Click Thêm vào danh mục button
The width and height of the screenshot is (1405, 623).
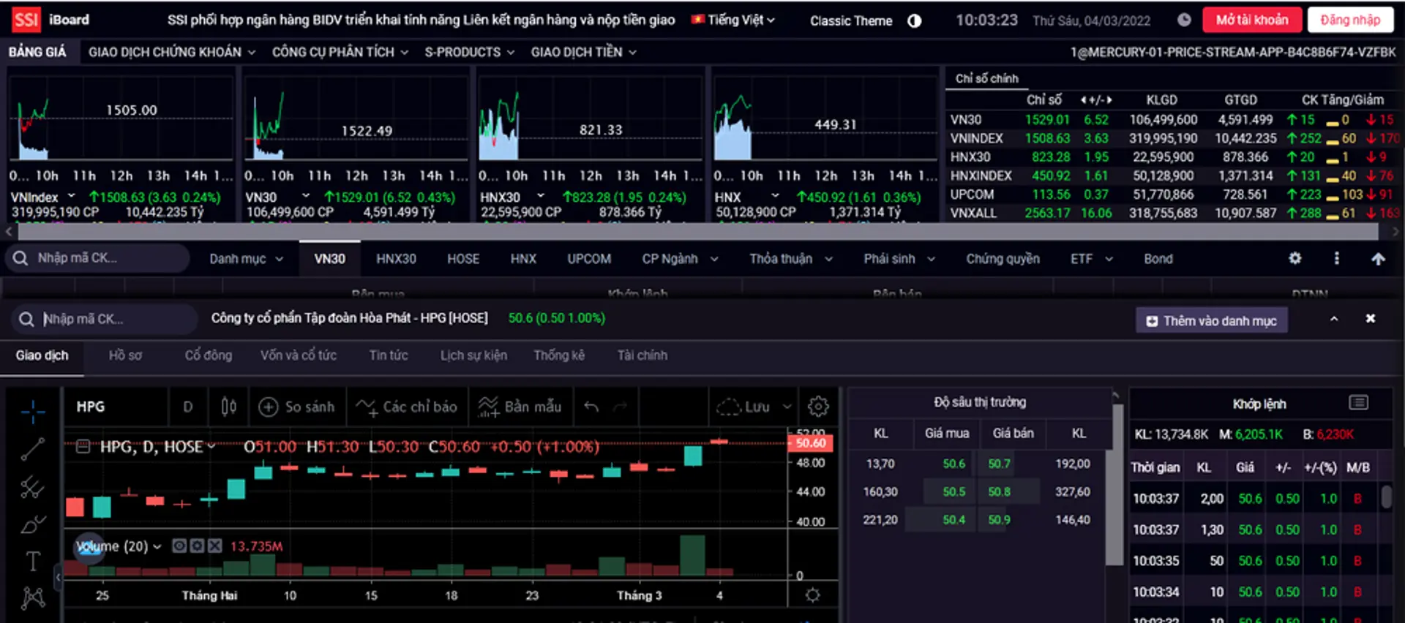(1212, 320)
